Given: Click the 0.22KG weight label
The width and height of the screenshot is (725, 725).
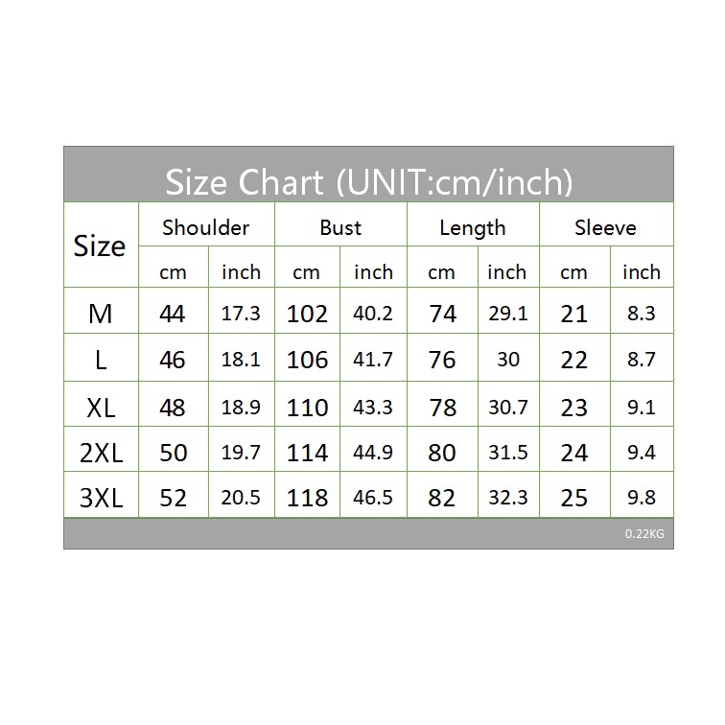Looking at the screenshot, I should (643, 534).
